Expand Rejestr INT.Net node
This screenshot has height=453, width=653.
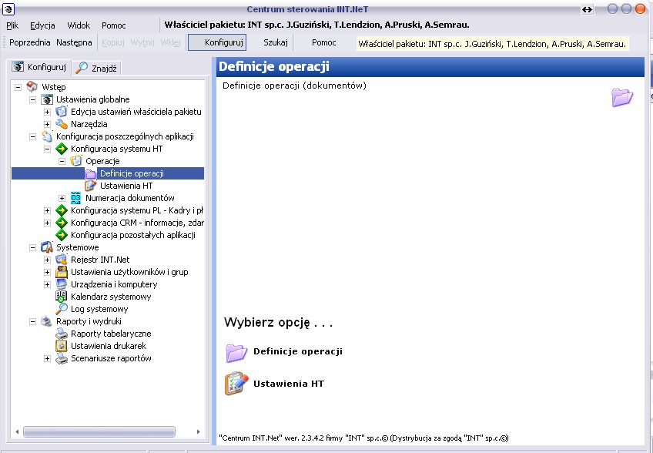pyautogui.click(x=47, y=260)
